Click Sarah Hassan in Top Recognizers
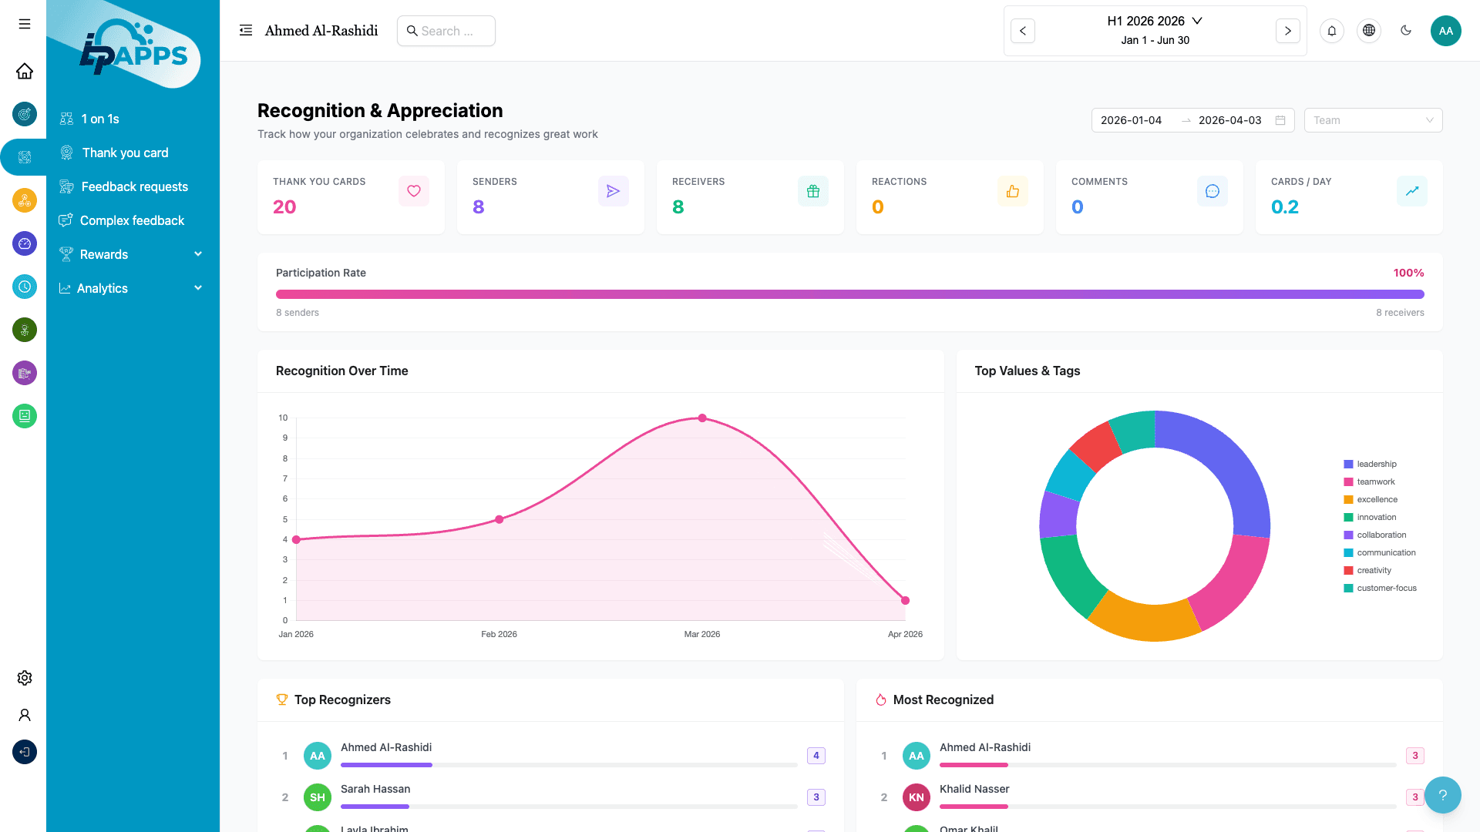 click(x=375, y=789)
